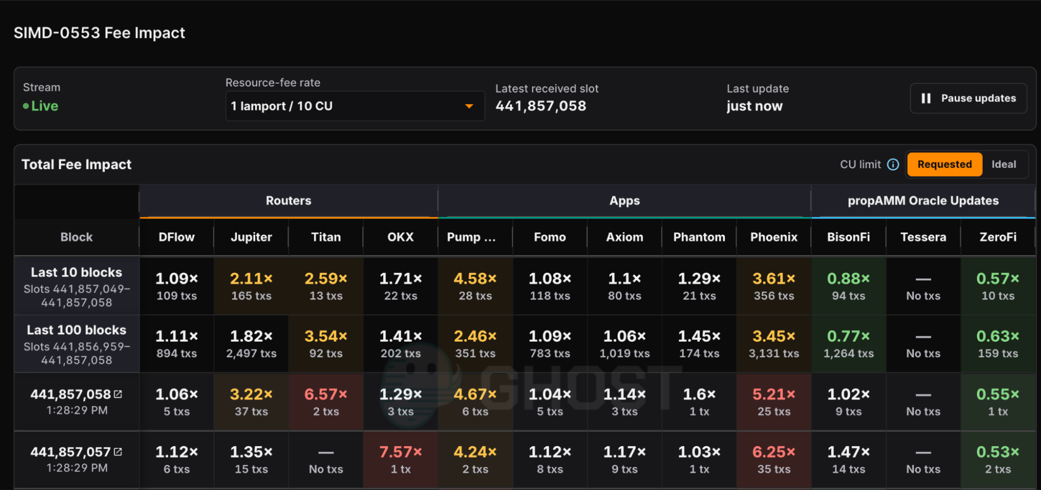Click the Live stream status indicator
Viewport: 1041px width, 490px height.
tap(41, 106)
